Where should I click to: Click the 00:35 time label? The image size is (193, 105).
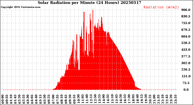pos(7,99)
